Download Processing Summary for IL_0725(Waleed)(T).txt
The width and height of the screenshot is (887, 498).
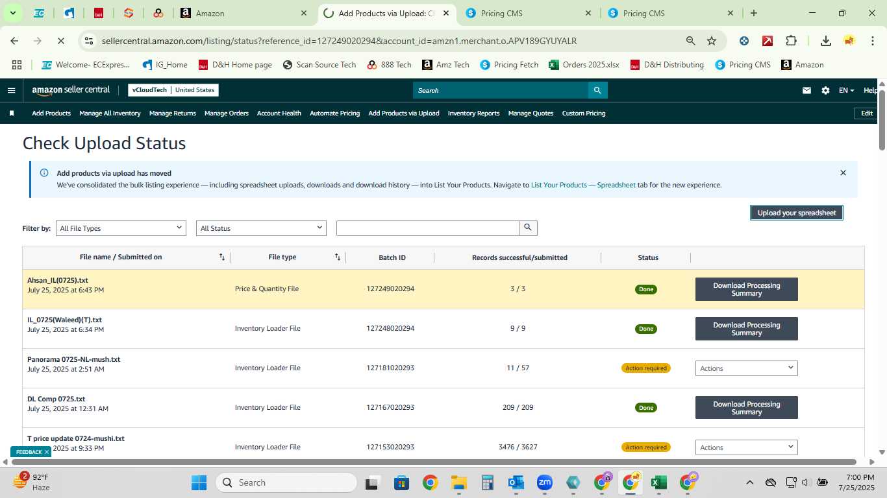coord(747,329)
